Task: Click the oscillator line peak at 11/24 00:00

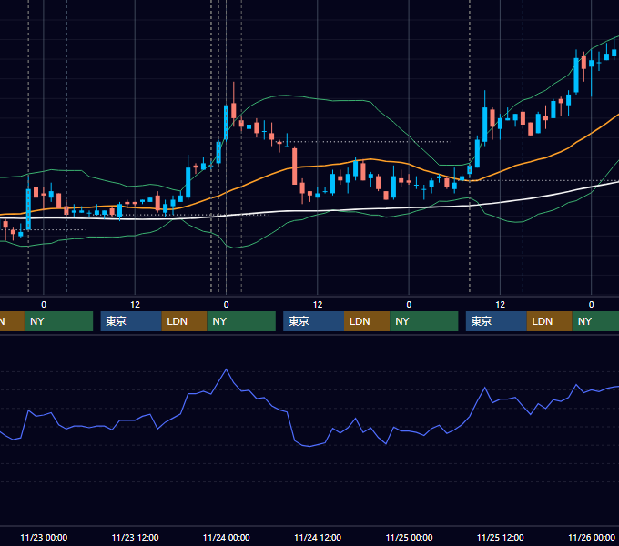Action: (226, 369)
